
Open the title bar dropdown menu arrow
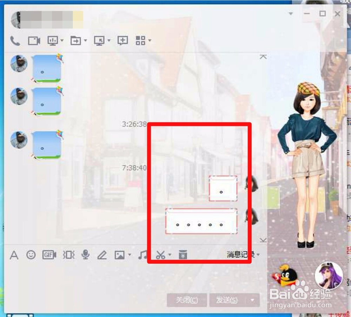[291, 14]
